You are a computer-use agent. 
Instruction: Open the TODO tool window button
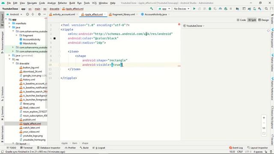(x=11, y=148)
